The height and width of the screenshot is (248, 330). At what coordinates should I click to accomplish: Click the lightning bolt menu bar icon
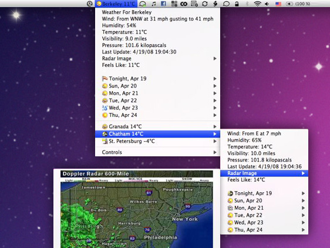click(215, 4)
